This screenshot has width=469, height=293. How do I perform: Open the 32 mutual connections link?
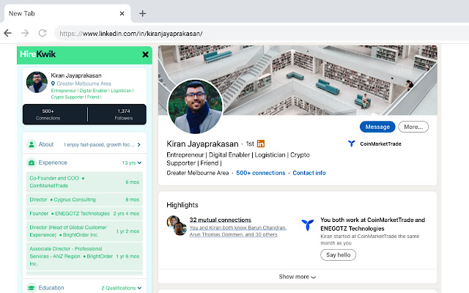click(220, 220)
